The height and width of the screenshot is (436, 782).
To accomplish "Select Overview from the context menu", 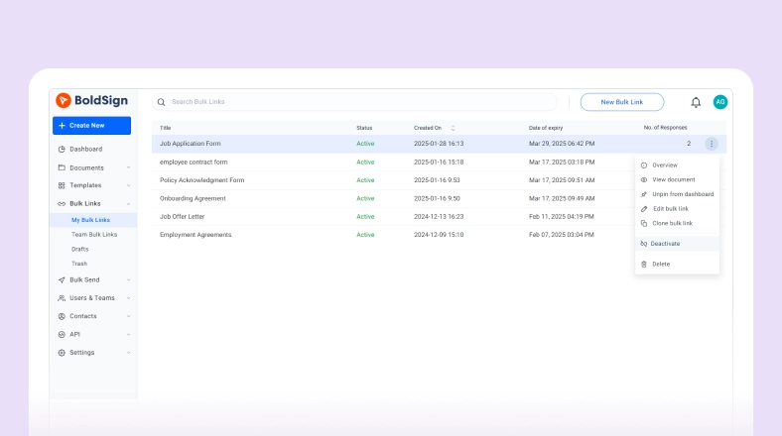I will point(677,165).
